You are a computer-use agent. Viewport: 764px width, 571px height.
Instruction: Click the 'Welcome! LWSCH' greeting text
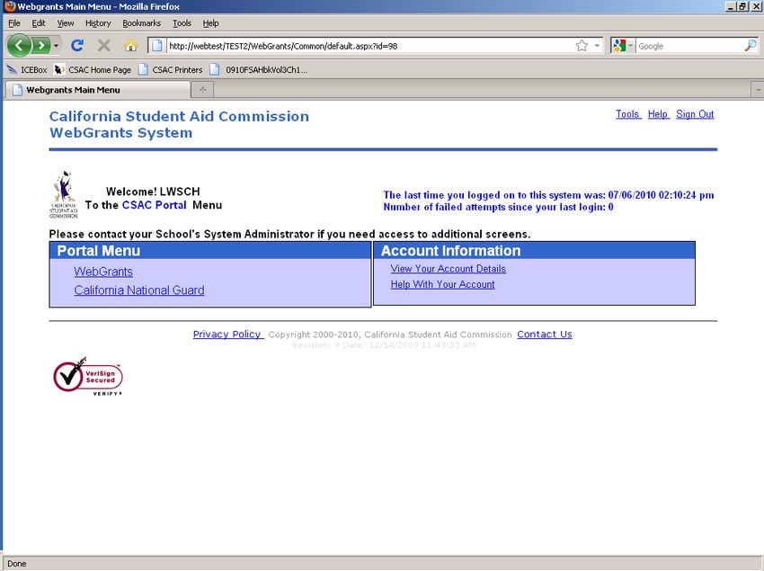coord(153,192)
